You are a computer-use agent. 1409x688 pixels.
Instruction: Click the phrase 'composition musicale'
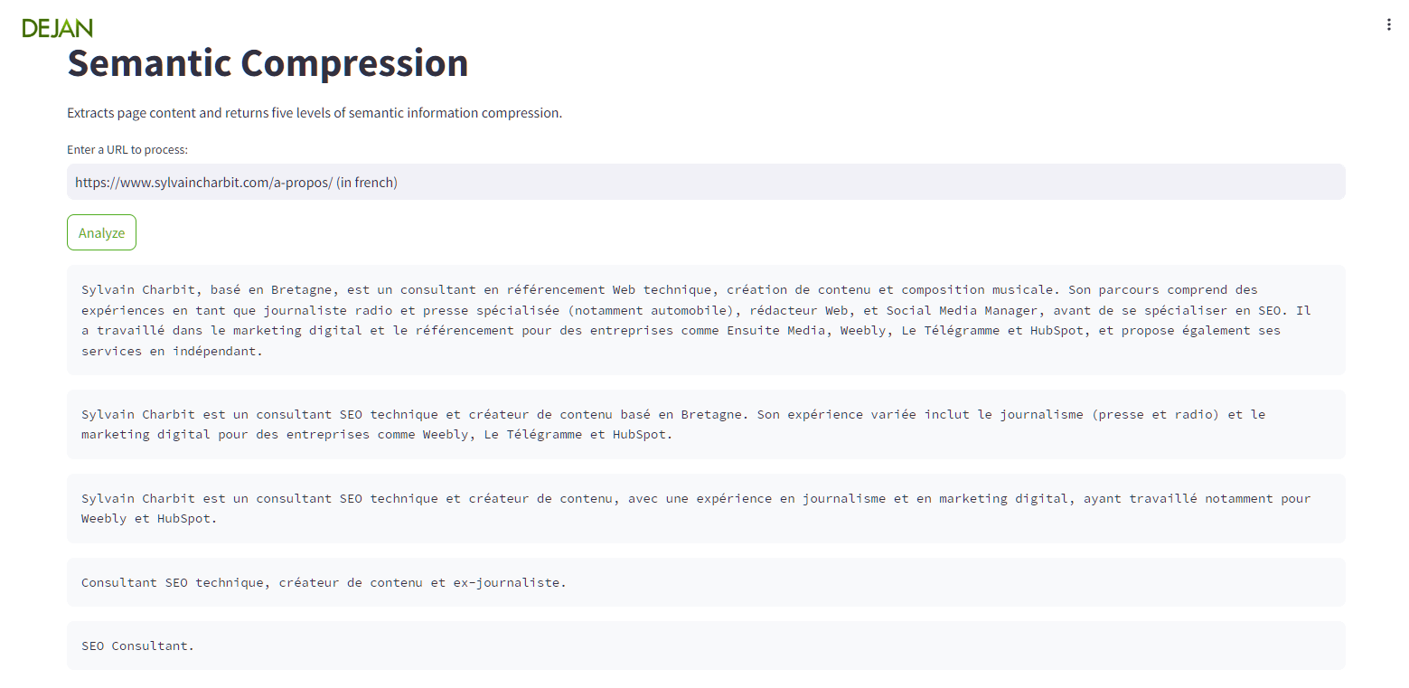977,289
